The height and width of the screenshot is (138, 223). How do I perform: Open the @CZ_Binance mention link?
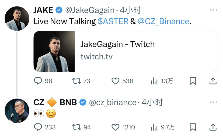[163, 21]
